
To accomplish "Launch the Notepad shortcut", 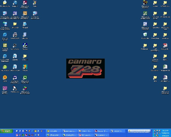I will pyautogui.click(x=25, y=24).
